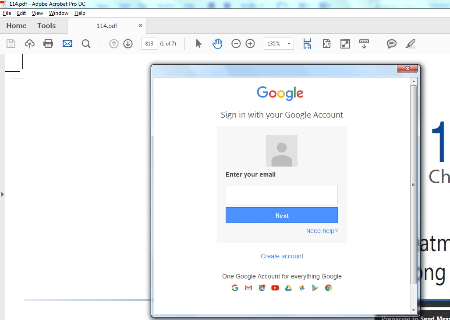The image size is (450, 320).
Task: Click the Chrome icon
Action: click(328, 288)
